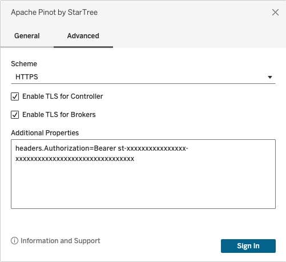Click the second line of x characters
286x262 pixels.
(75, 159)
